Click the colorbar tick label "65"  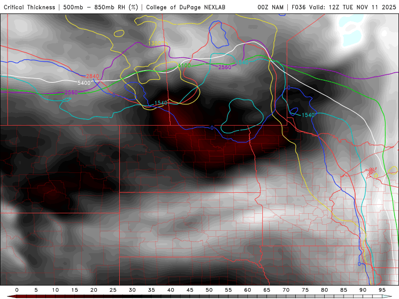pos(267,290)
